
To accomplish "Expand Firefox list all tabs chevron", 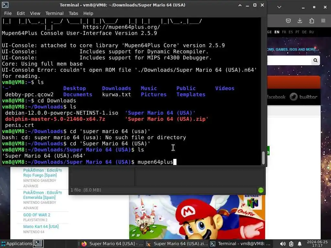I will (x=279, y=7).
